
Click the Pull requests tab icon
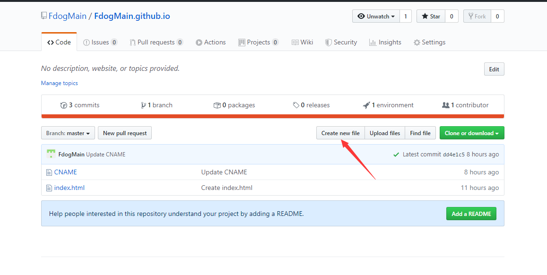132,43
